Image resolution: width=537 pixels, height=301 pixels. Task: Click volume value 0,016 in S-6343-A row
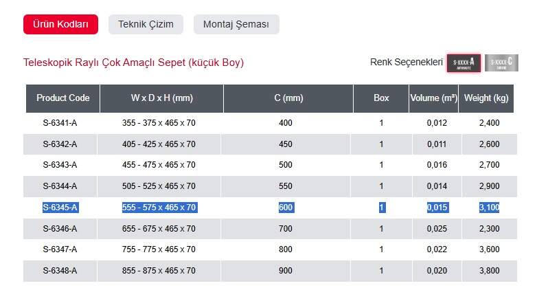pyautogui.click(x=437, y=165)
